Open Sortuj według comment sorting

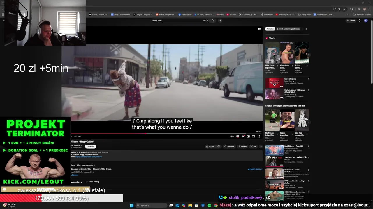(x=92, y=182)
